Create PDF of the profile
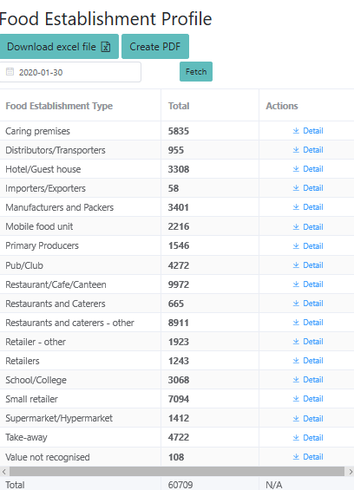354x490 pixels. [x=155, y=47]
